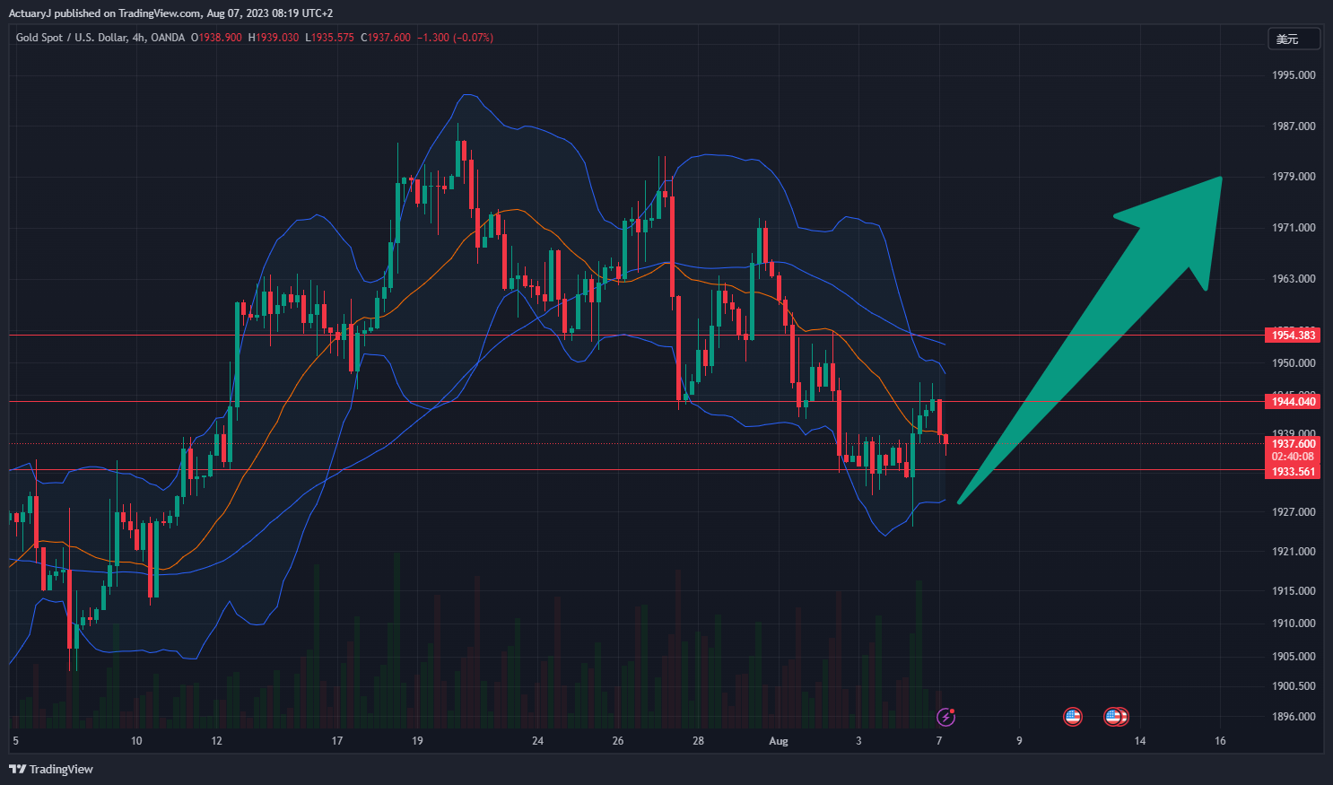
Task: Click the 1987.000 price axis label
Action: (1294, 126)
